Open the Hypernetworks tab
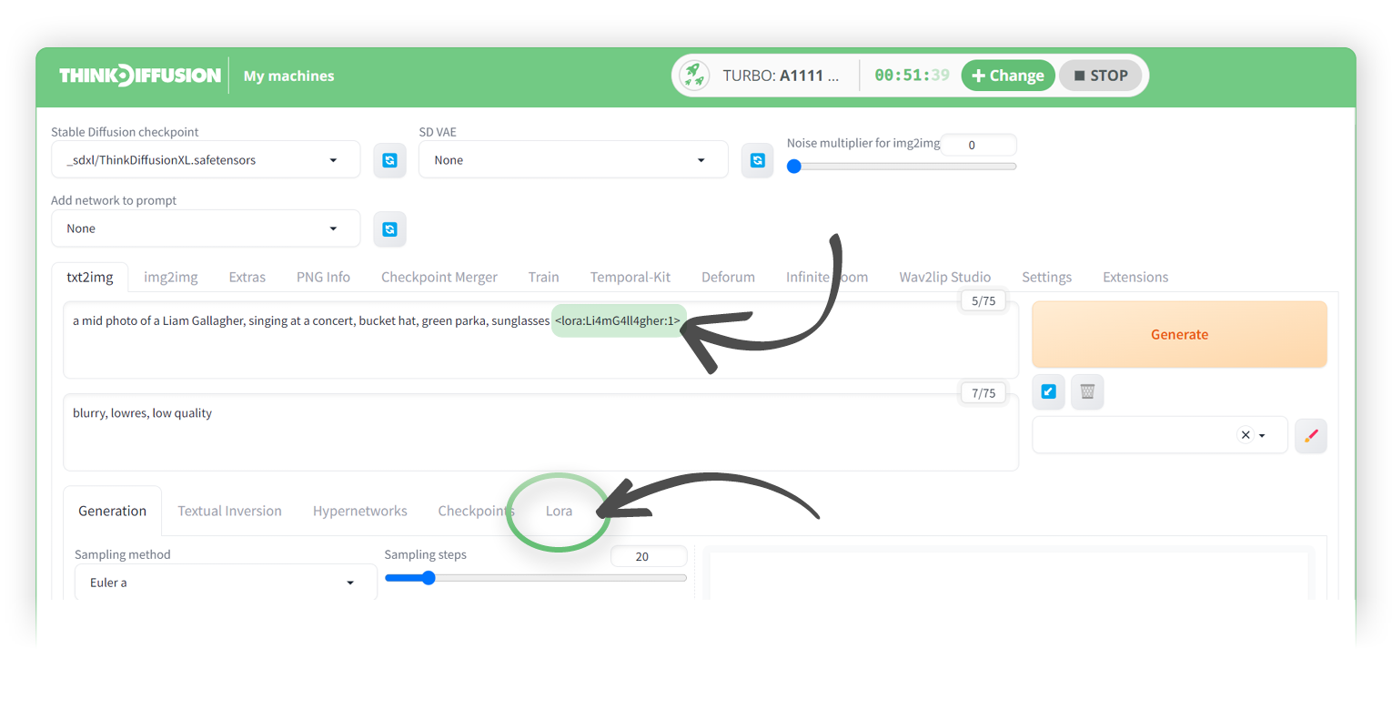 [x=360, y=511]
